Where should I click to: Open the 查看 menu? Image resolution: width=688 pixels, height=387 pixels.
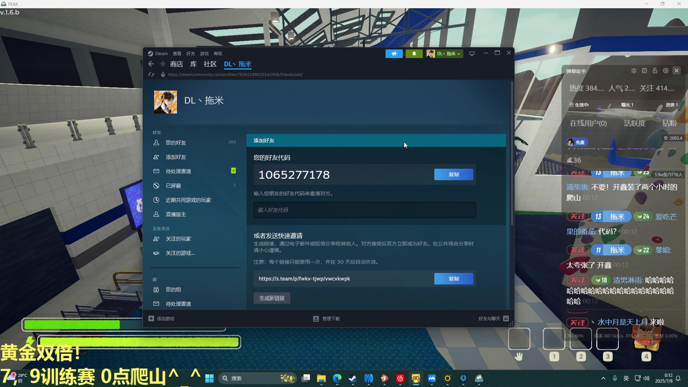point(177,54)
